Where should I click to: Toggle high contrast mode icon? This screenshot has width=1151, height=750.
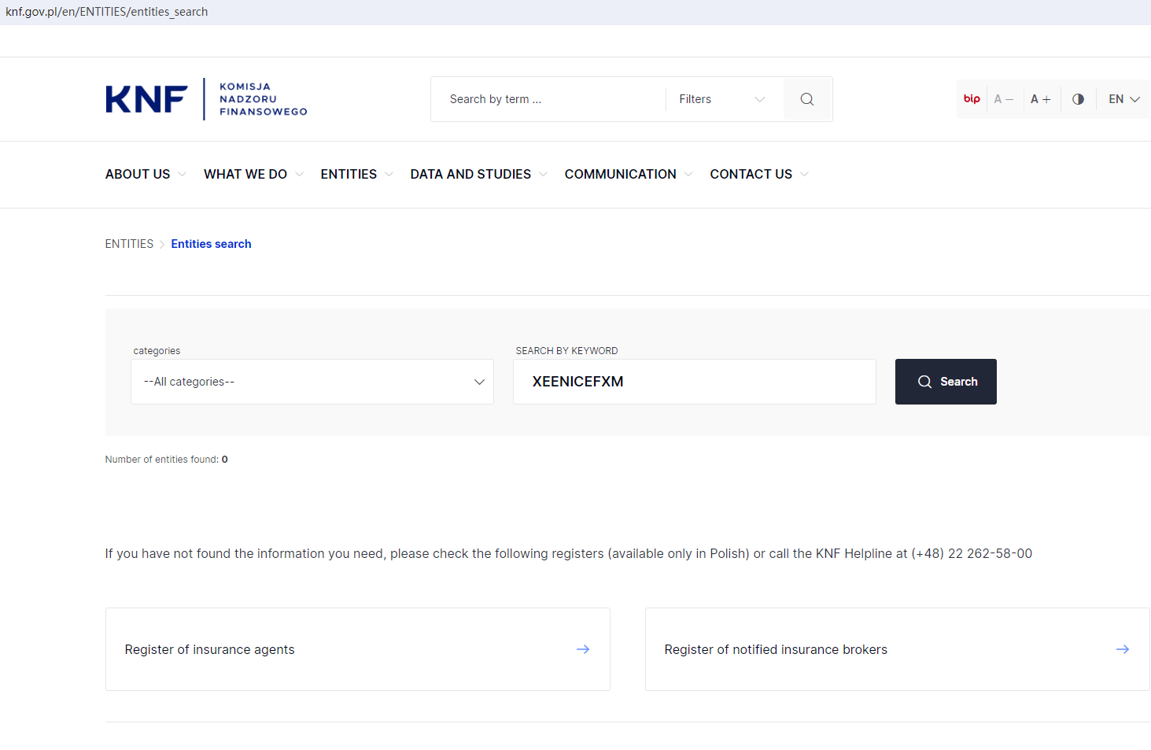(1078, 99)
